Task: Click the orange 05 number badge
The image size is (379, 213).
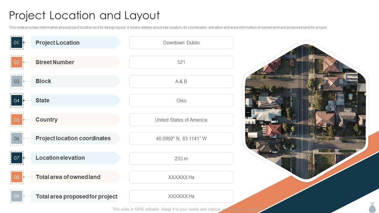Action: 17,120
